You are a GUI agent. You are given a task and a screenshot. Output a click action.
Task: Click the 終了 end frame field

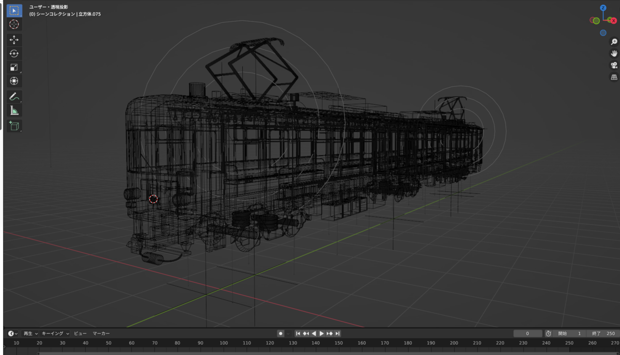tap(602, 333)
